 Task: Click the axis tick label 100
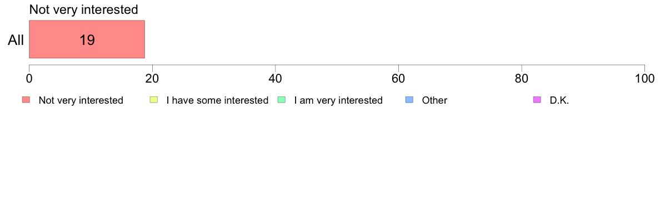pyautogui.click(x=644, y=79)
